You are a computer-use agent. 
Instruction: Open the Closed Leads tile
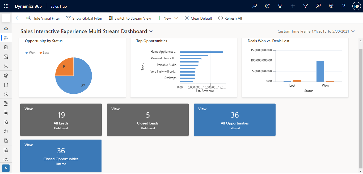(148, 120)
